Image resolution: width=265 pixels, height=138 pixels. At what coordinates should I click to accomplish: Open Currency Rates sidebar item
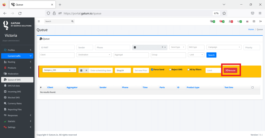click(17, 103)
